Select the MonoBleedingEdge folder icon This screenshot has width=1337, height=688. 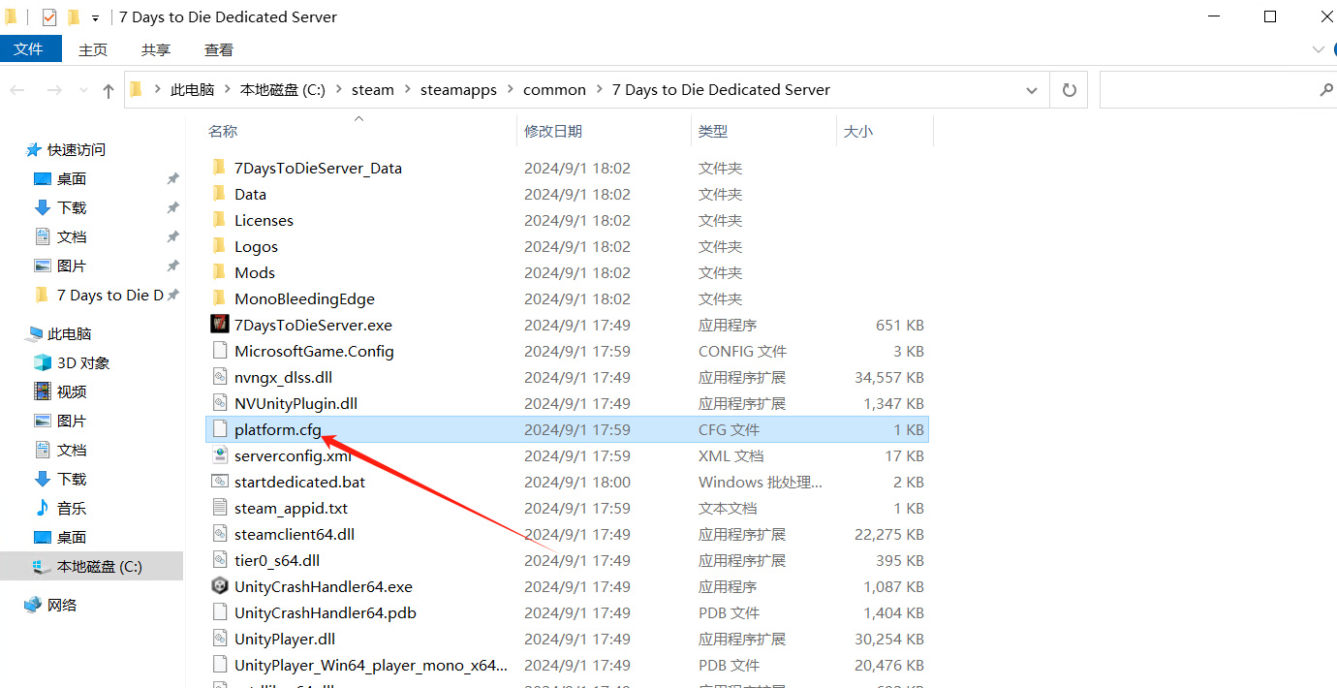tap(219, 298)
